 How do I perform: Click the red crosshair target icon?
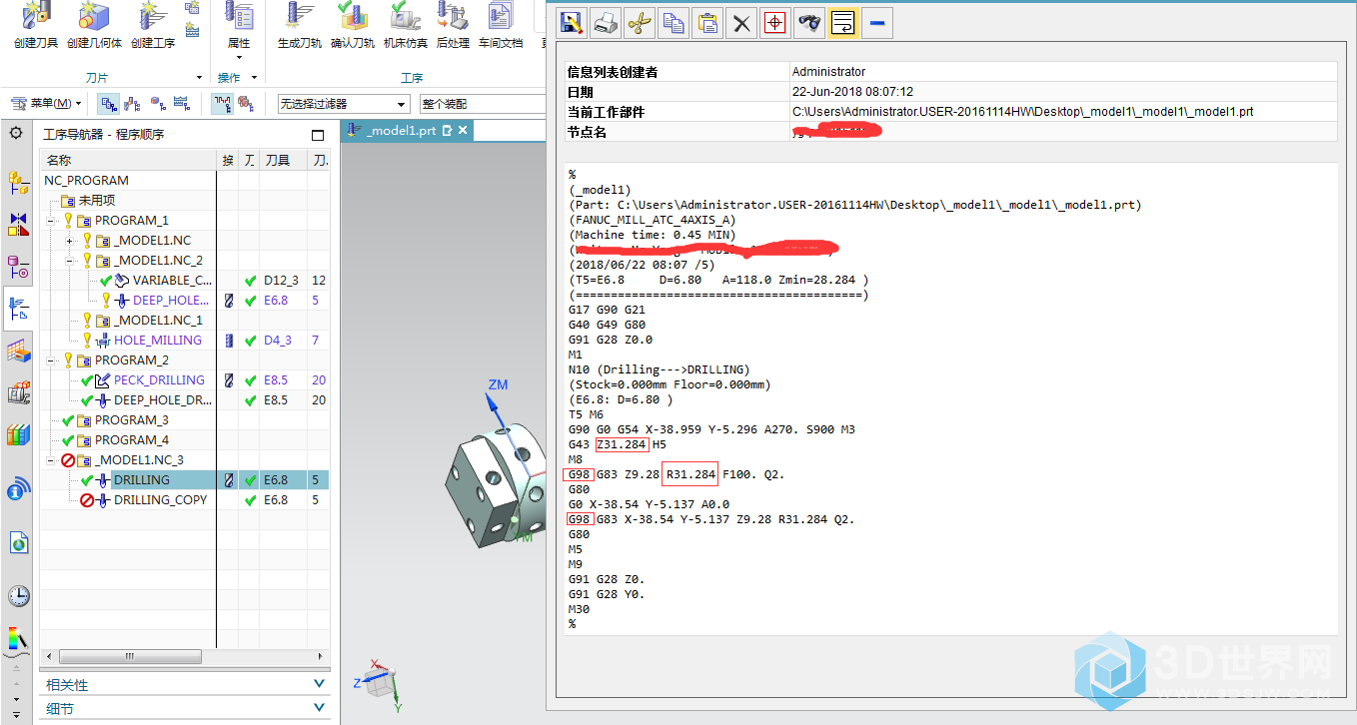tap(775, 23)
